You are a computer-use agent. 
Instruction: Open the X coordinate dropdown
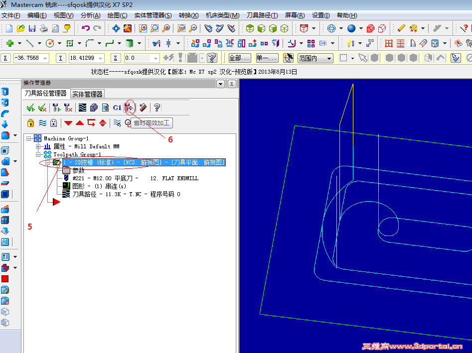pos(45,58)
